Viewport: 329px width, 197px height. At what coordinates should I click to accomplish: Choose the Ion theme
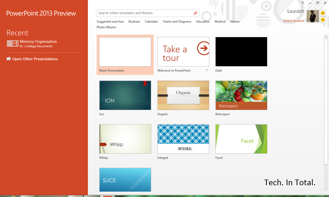click(x=125, y=95)
